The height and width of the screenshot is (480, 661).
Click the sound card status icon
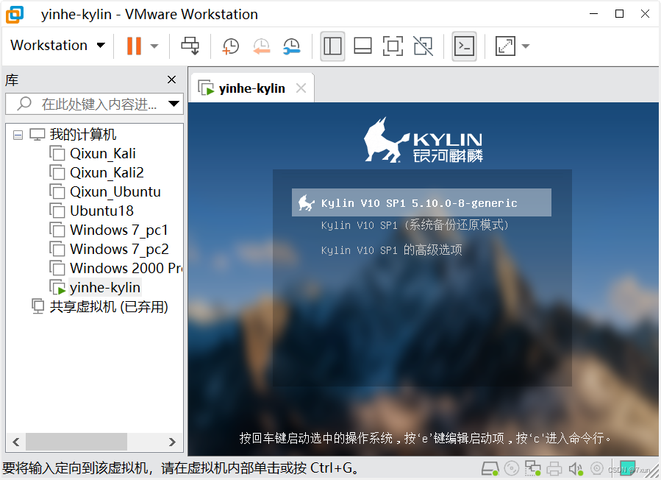coord(576,469)
